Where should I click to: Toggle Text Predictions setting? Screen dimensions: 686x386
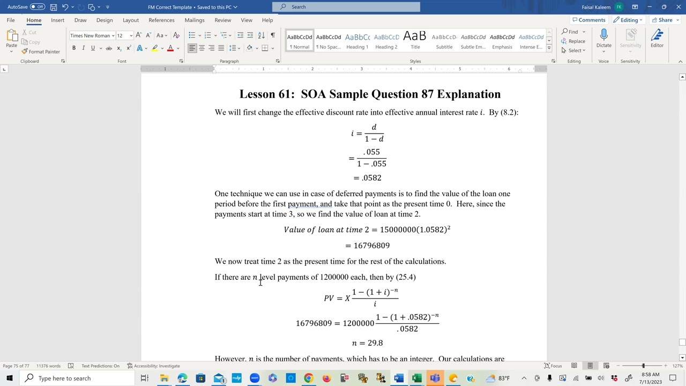coord(100,366)
